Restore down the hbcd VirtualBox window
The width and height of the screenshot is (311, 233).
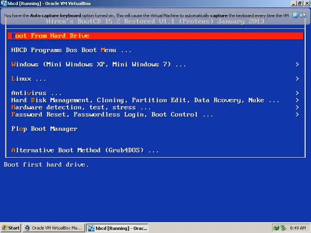click(x=299, y=3)
